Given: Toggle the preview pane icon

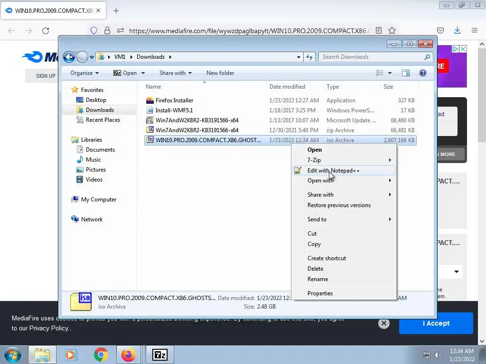Looking at the screenshot, I should [x=406, y=73].
